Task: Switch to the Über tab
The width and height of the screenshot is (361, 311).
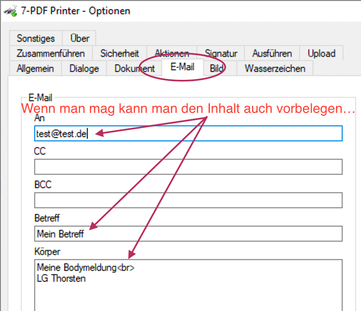Action: click(79, 38)
